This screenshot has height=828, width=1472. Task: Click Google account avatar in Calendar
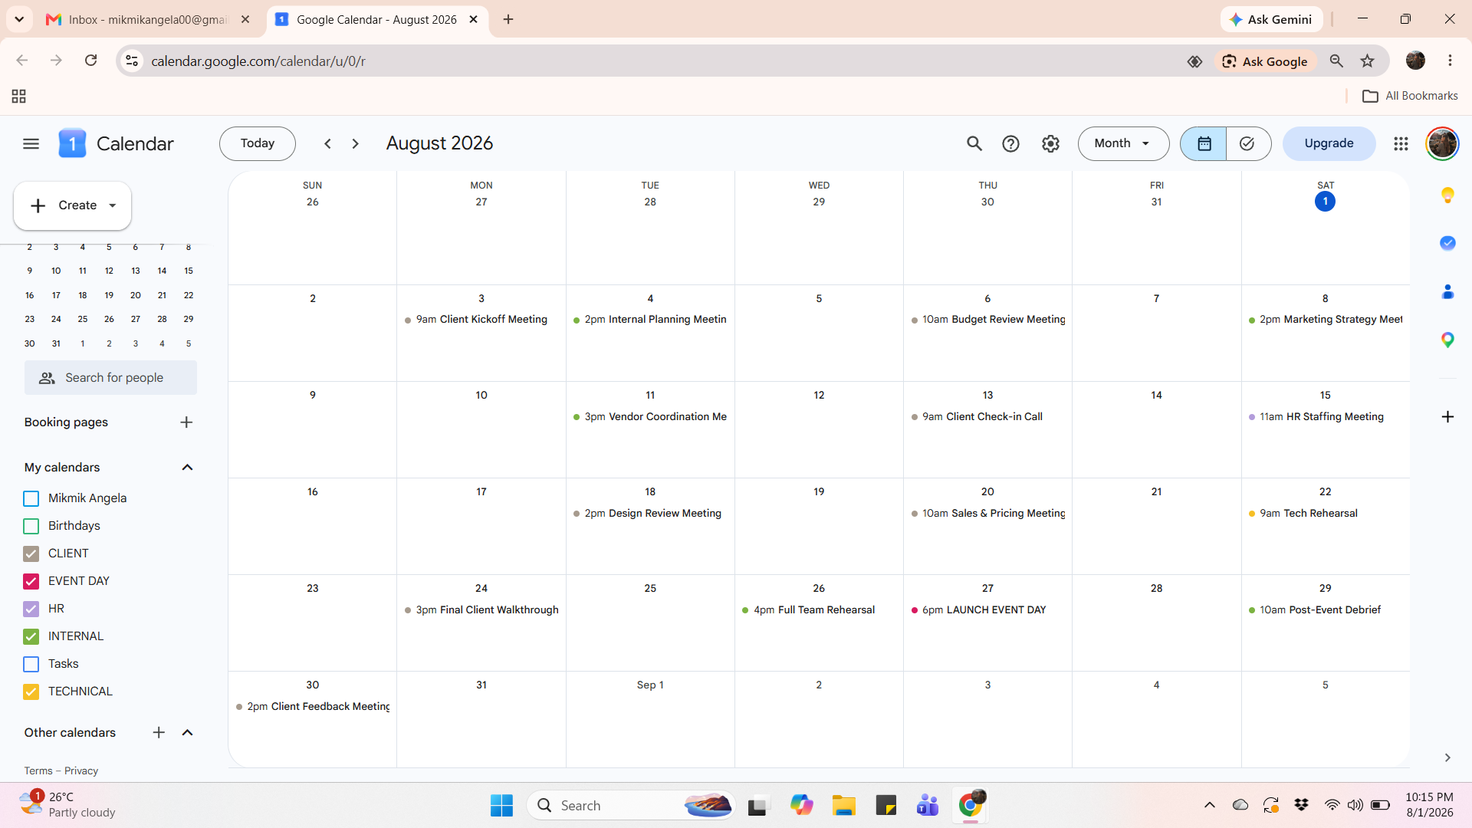point(1442,143)
